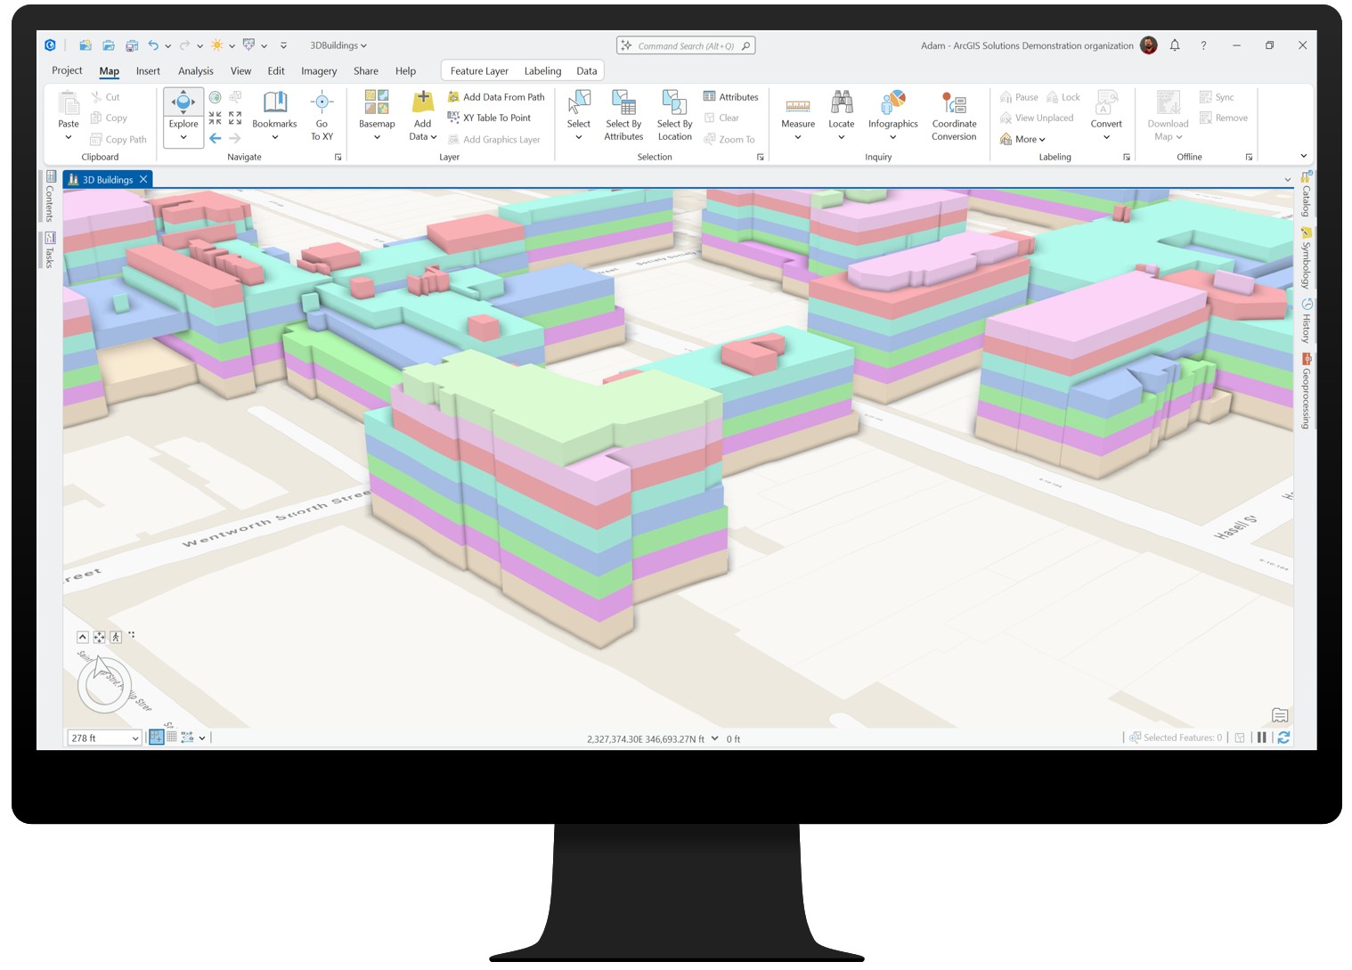This screenshot has height=970, width=1352.
Task: Expand the Add Data dropdown
Action: click(x=422, y=114)
